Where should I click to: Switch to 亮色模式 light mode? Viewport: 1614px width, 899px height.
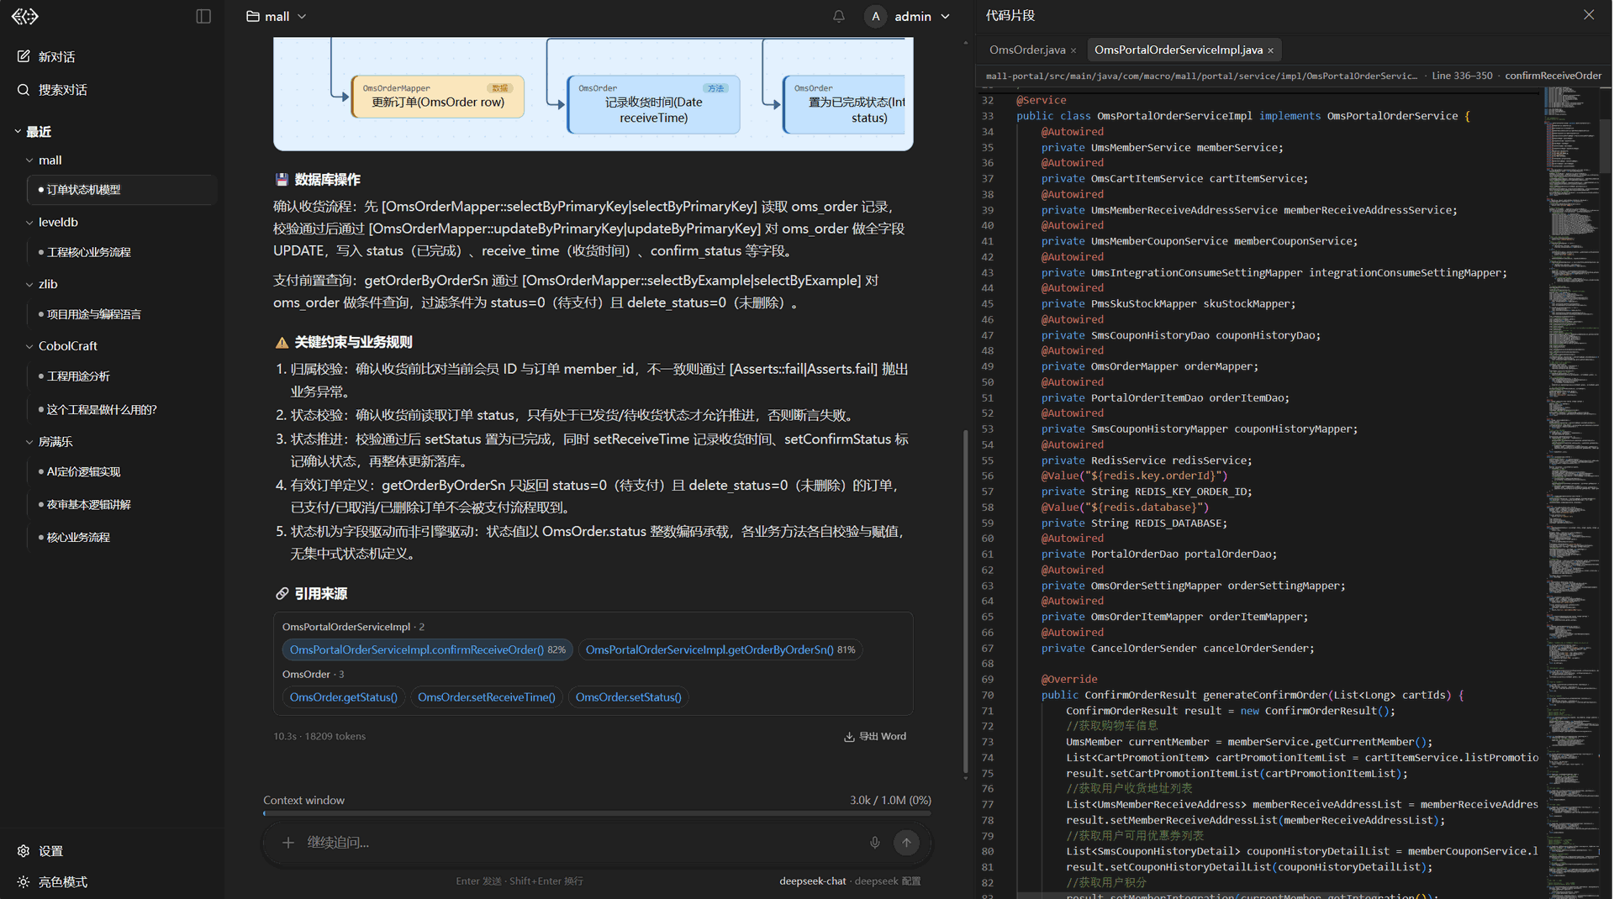[52, 881]
